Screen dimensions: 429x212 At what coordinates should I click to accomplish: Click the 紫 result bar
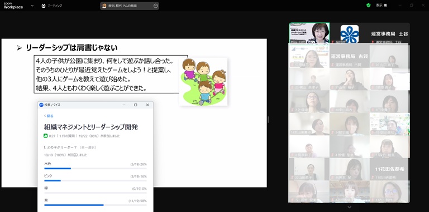95,205
